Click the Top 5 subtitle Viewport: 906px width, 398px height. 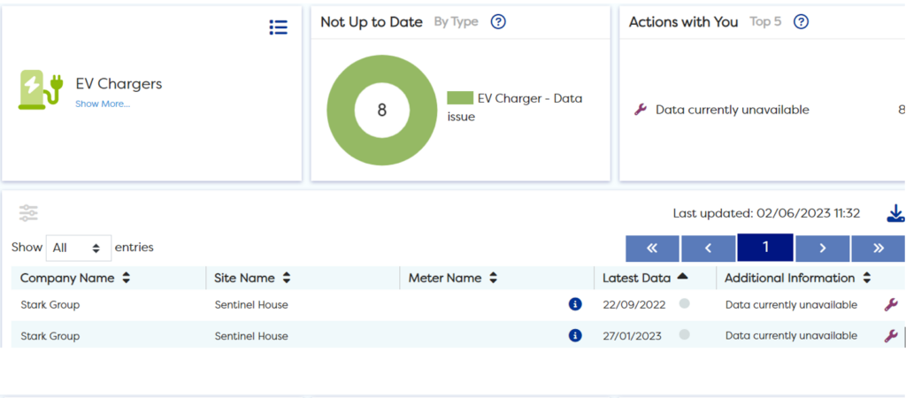click(765, 22)
